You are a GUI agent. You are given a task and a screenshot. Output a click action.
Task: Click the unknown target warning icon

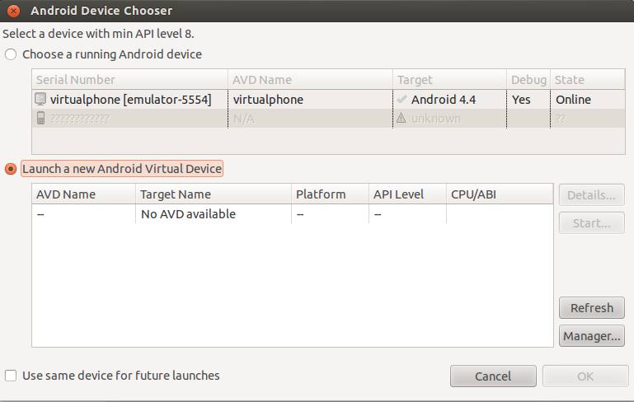pyautogui.click(x=402, y=119)
